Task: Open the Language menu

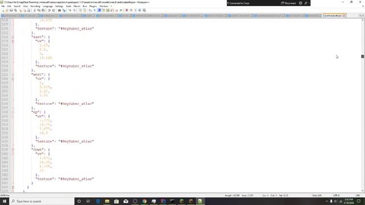Action: pyautogui.click(x=48, y=6)
